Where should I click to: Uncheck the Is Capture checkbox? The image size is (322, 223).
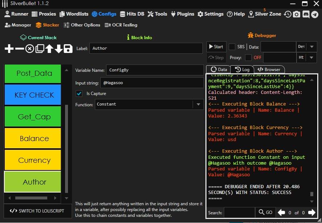point(79,94)
